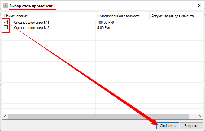The image size is (205, 131).
Task: Click the app icon in the title bar
Action: click(5, 6)
